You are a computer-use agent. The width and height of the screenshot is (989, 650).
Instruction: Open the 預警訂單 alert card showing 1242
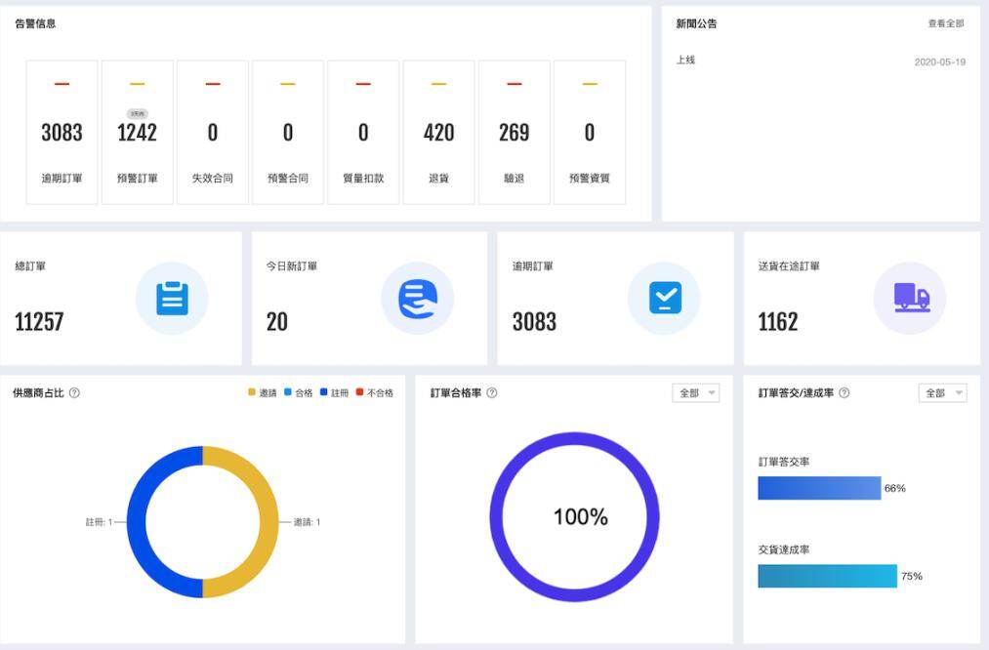coord(138,133)
